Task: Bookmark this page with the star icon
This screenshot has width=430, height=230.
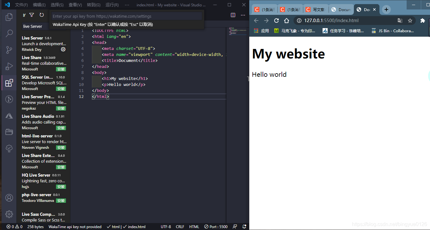Action: coord(410,21)
